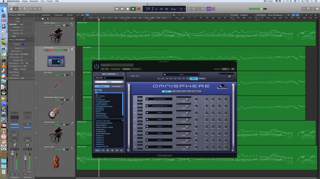
Task: Click the red Record button
Action: 138,9
